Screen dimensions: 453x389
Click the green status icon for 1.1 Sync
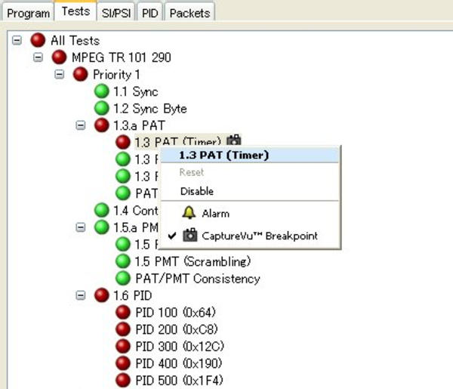pyautogui.click(x=102, y=91)
